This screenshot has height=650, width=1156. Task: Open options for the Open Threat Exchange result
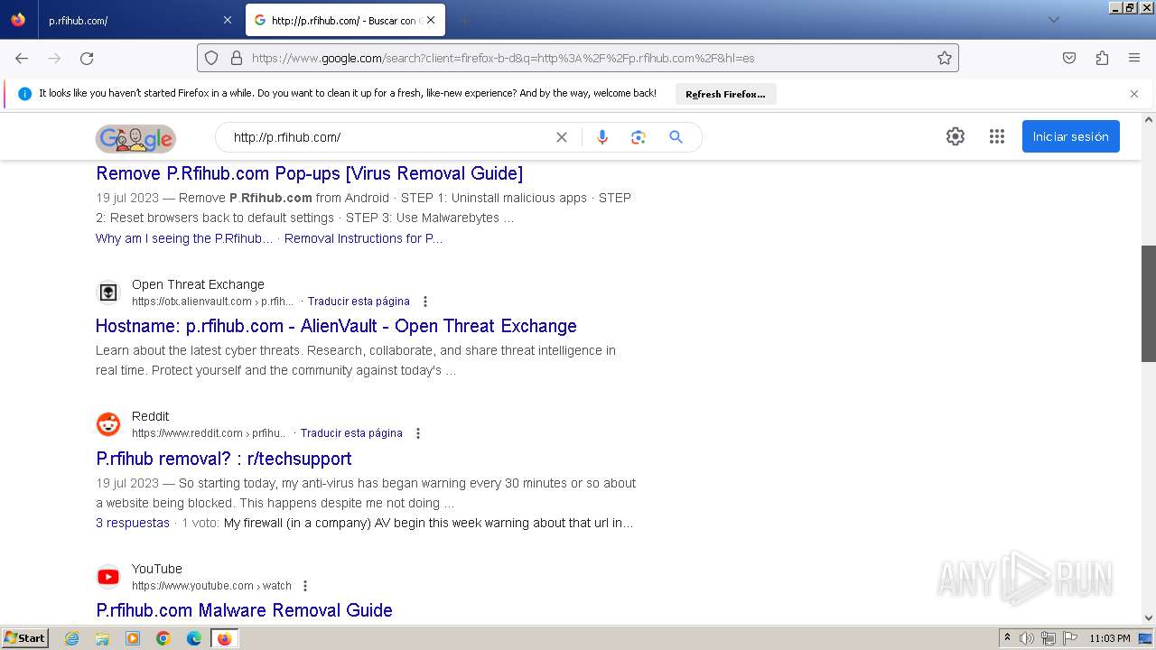pos(425,302)
